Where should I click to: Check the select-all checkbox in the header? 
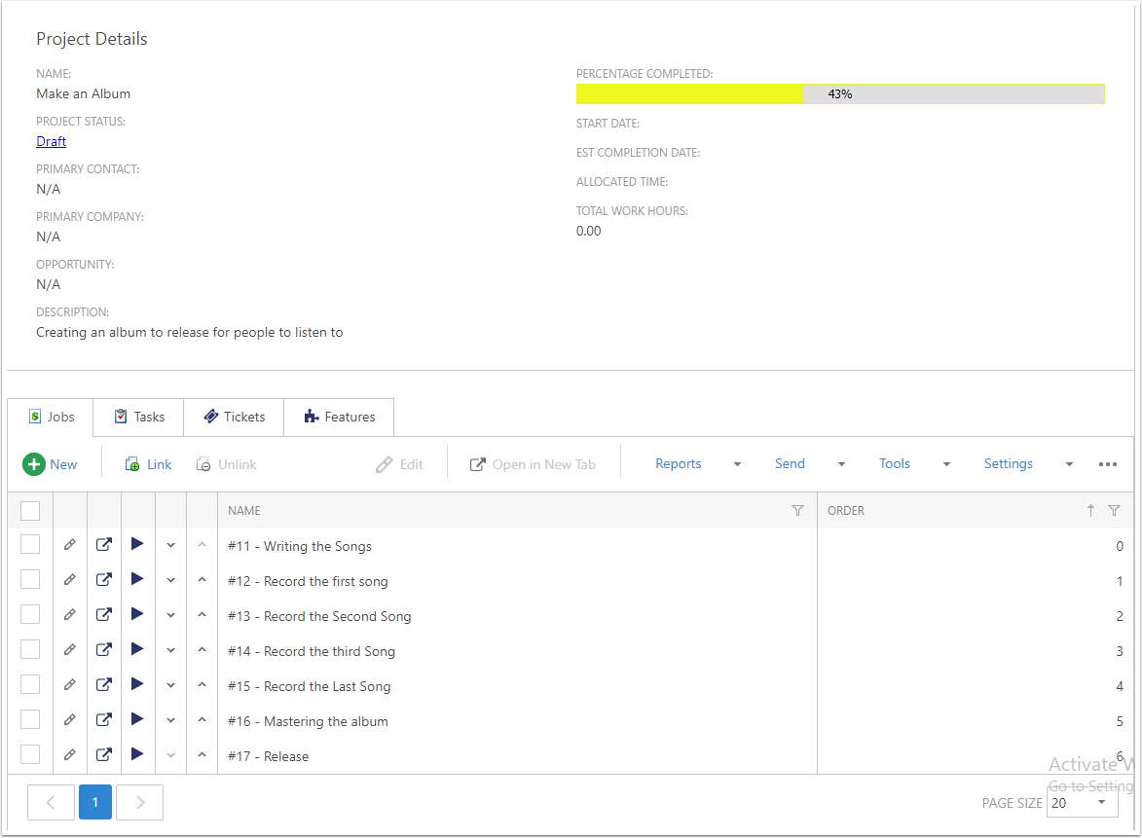pyautogui.click(x=30, y=511)
